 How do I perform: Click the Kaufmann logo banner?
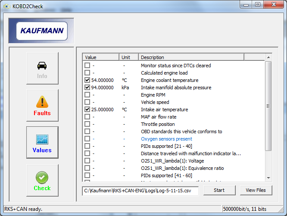(41, 31)
